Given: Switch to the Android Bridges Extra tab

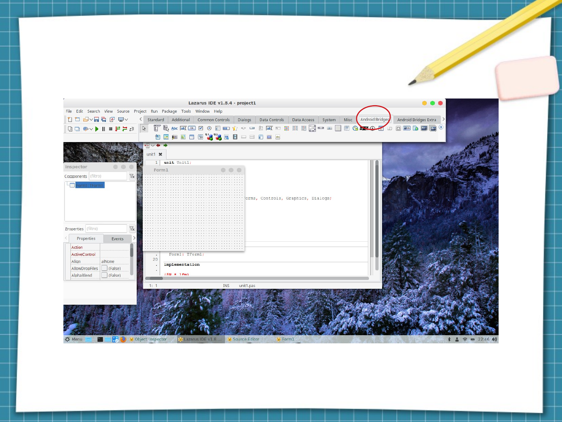Looking at the screenshot, I should click(x=416, y=120).
